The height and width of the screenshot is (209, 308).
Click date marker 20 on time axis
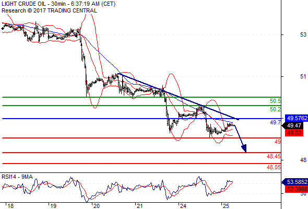pos(96,206)
